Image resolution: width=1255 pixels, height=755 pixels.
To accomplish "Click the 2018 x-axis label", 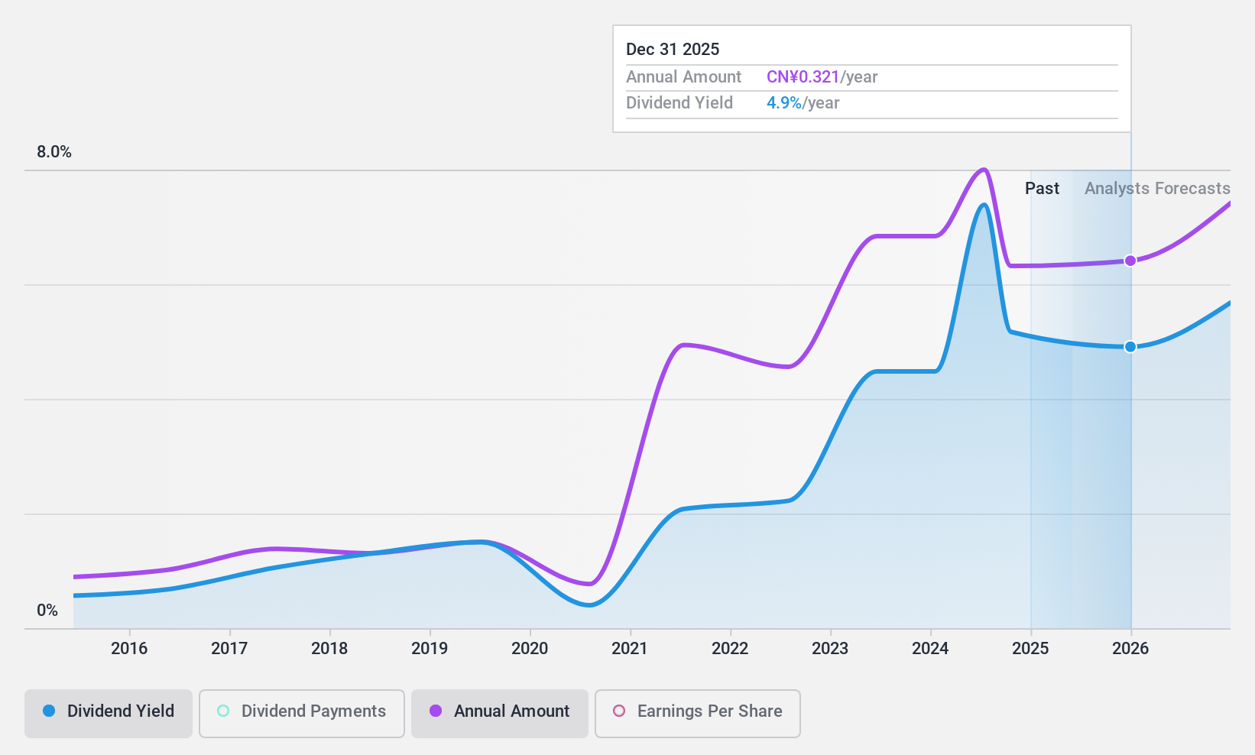I will click(329, 649).
